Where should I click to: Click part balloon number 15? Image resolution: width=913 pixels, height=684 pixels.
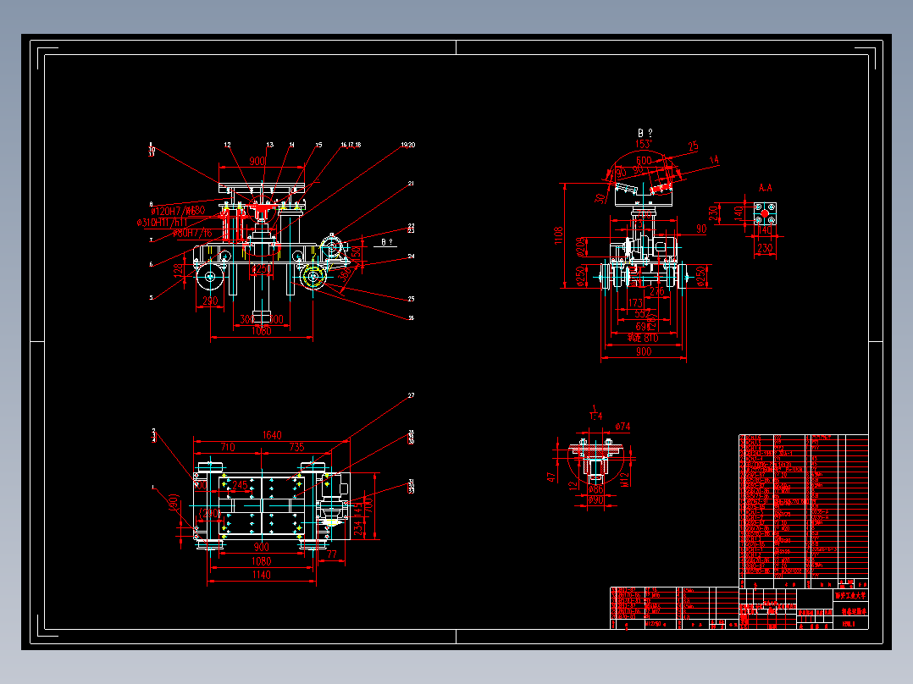tap(318, 145)
